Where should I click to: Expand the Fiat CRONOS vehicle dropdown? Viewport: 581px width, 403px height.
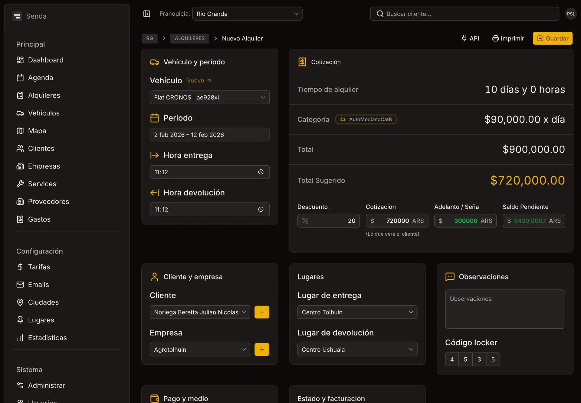pyautogui.click(x=209, y=97)
